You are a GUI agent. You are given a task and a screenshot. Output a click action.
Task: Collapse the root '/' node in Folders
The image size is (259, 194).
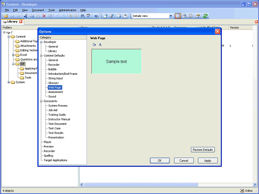[4, 32]
